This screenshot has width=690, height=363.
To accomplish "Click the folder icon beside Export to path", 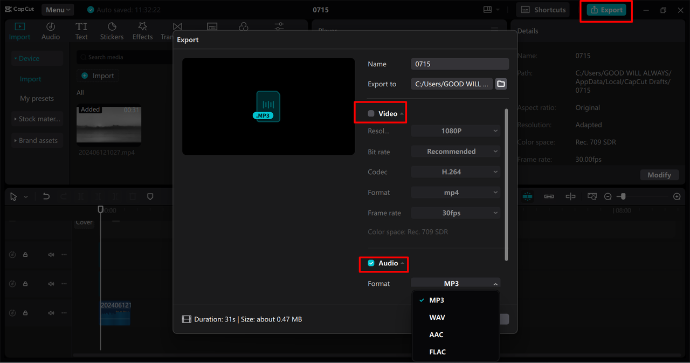I will [x=501, y=84].
